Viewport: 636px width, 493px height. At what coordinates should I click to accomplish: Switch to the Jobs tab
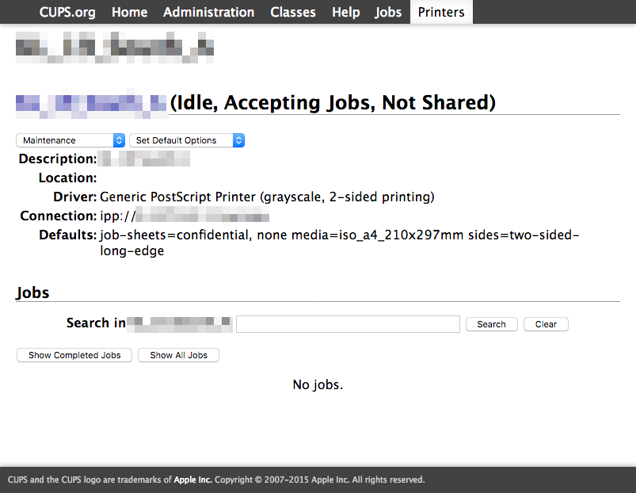(388, 12)
